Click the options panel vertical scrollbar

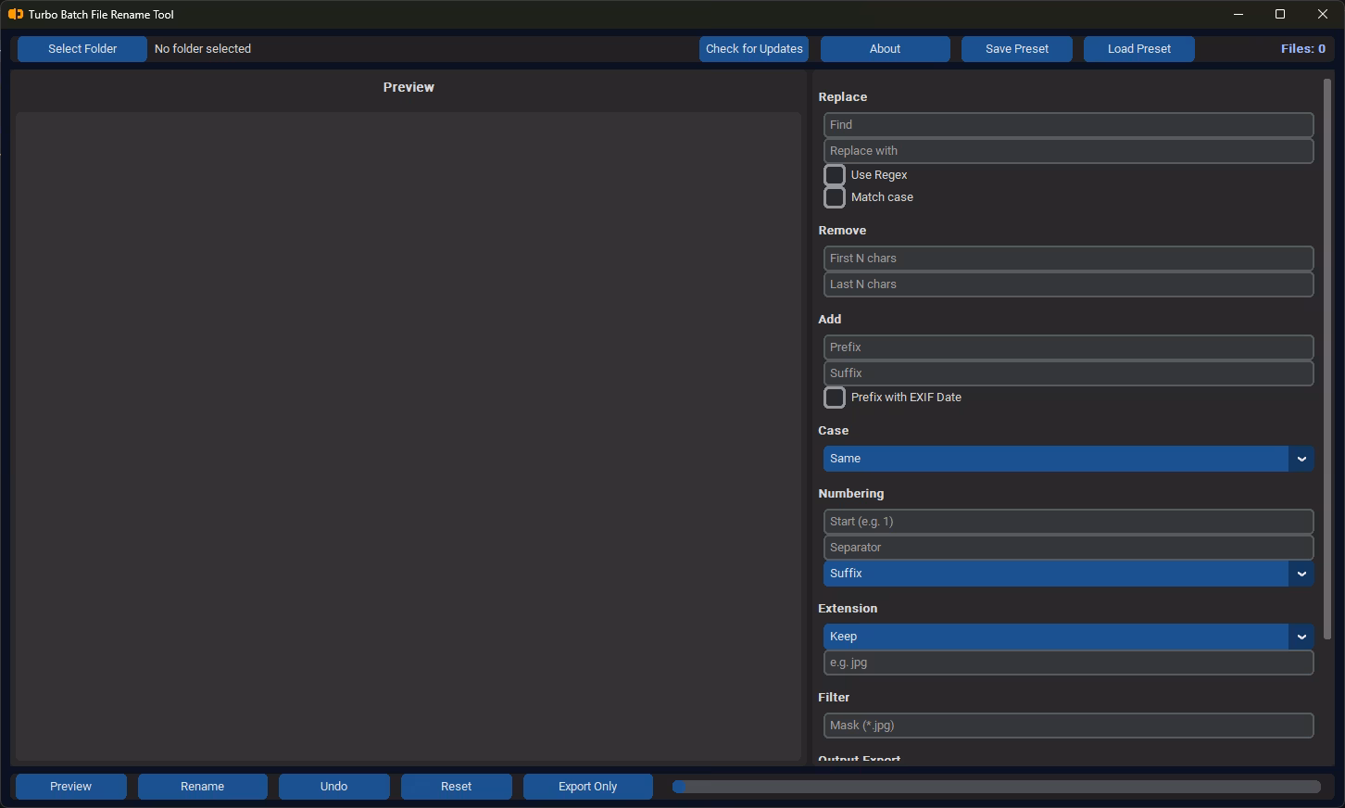(x=1327, y=360)
